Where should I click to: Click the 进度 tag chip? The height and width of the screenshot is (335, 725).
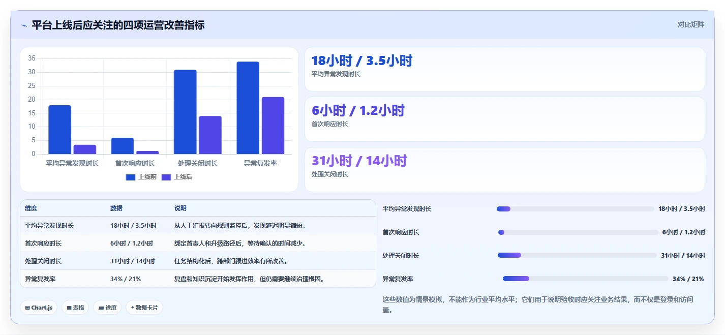[x=107, y=308]
